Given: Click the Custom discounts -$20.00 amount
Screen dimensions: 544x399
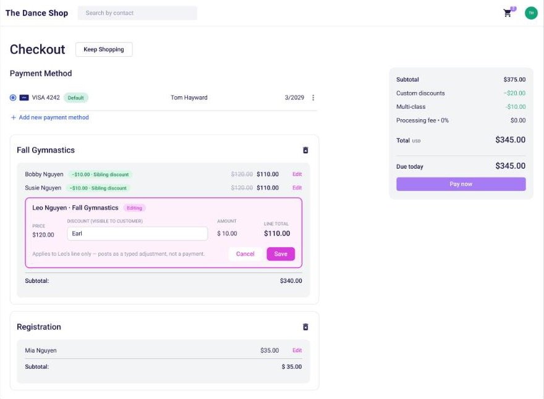Looking at the screenshot, I should click(514, 93).
